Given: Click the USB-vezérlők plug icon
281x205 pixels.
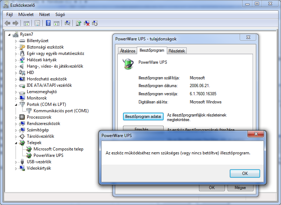Looking at the screenshot, I should click(22, 162).
